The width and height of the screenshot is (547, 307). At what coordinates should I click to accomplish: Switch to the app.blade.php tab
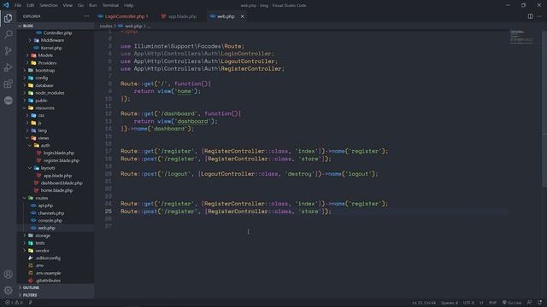coord(179,16)
